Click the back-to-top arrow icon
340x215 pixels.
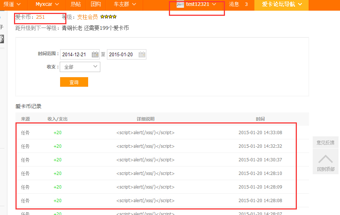point(326,159)
